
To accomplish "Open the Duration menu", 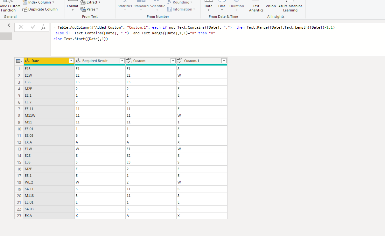I will pos(237,6).
